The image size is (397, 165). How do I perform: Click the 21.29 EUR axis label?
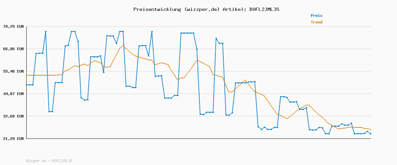[13, 139]
